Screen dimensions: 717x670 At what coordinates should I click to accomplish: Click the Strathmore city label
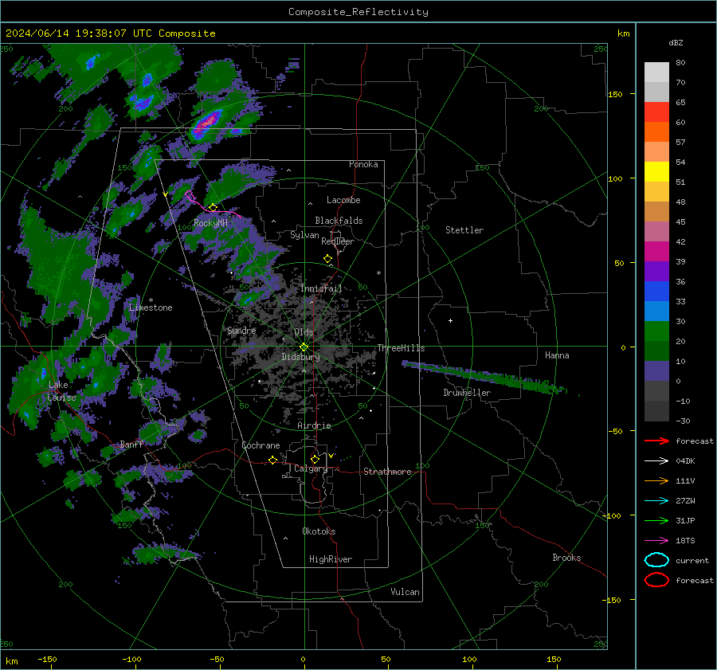pyautogui.click(x=387, y=472)
